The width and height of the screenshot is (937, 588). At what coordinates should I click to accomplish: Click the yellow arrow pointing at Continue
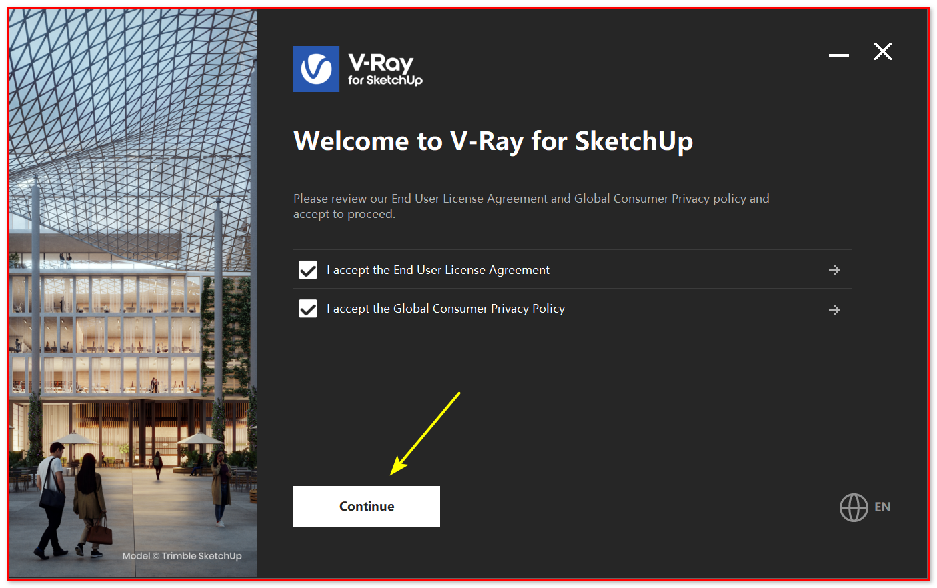(x=425, y=433)
